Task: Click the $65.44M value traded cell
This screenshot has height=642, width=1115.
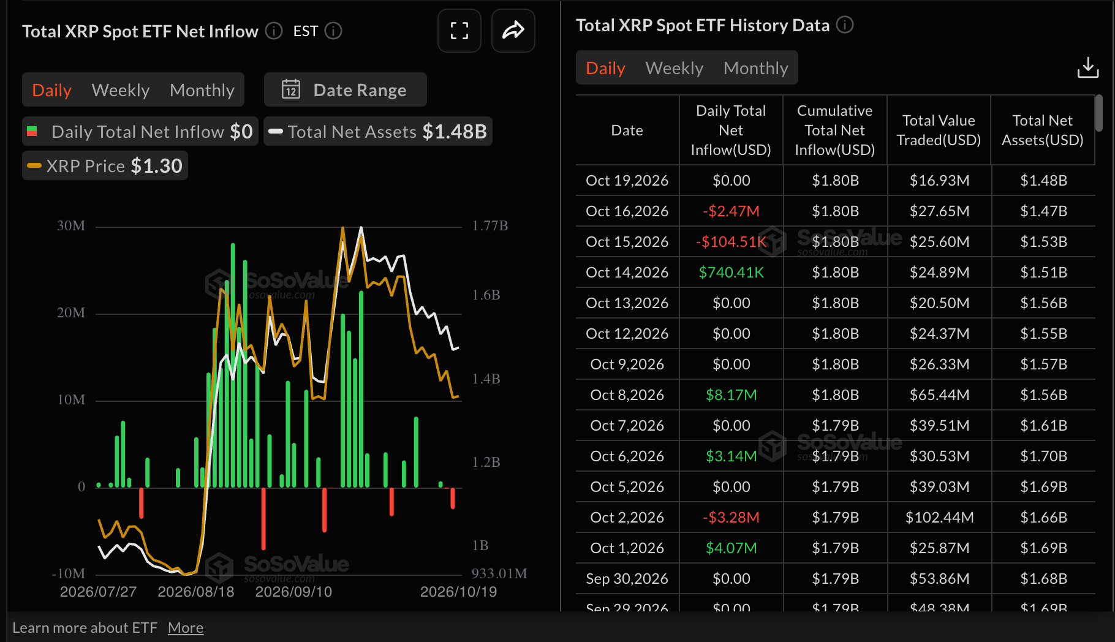Action: (940, 395)
